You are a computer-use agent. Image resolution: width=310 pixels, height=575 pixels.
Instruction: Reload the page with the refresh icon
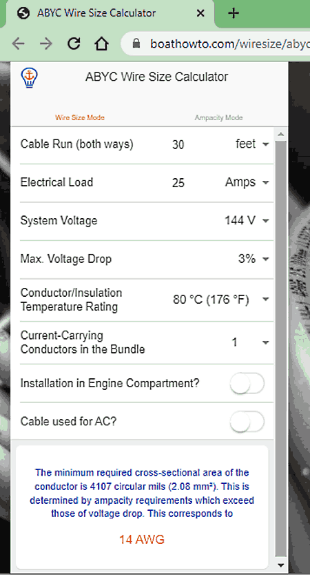(x=74, y=44)
